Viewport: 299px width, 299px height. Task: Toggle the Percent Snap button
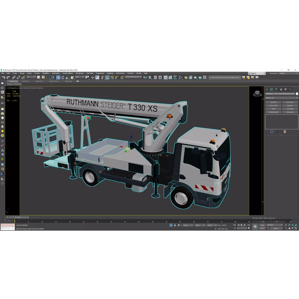pos(112,78)
